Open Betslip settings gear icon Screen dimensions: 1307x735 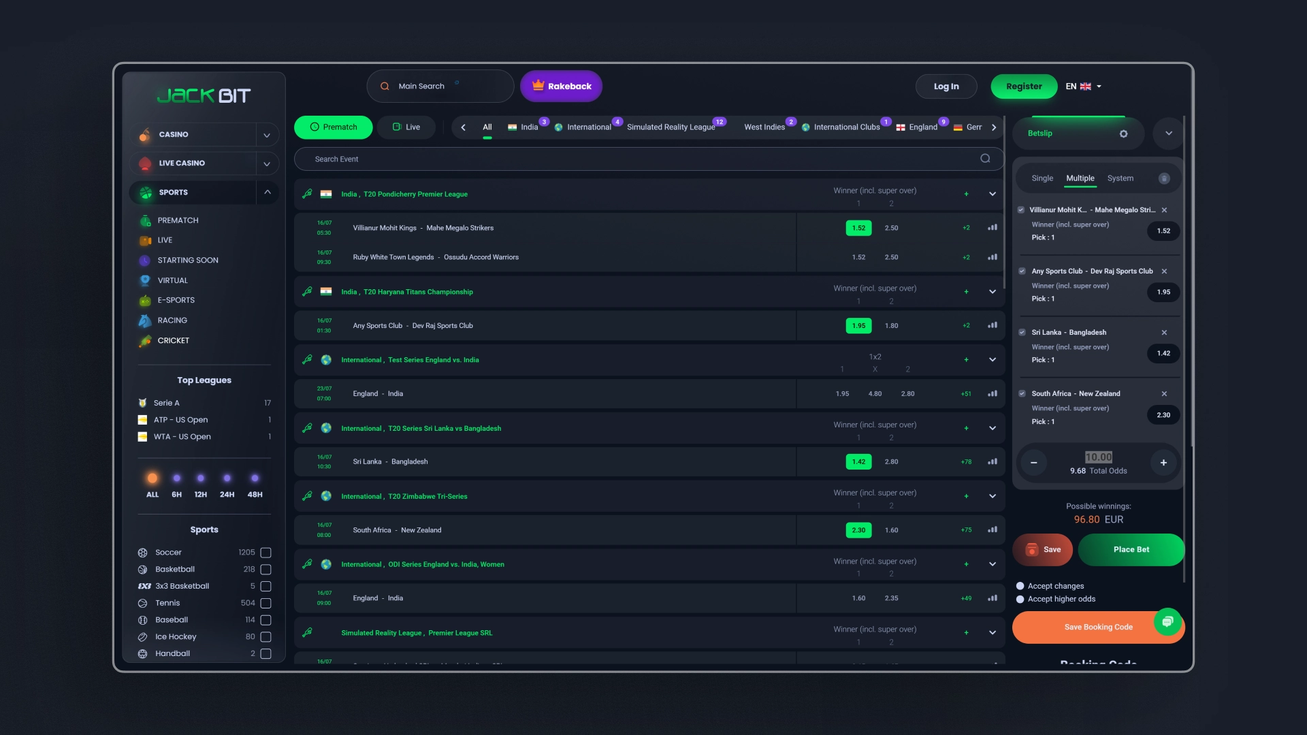[1123, 133]
